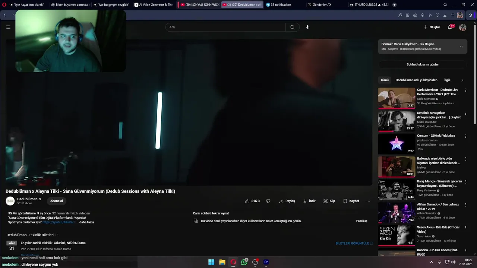Open Opera privacy shield icon
The image size is (477, 268).
[x=423, y=15]
